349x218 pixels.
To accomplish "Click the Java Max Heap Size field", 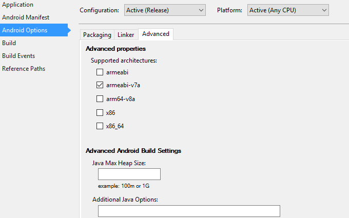I will tap(129, 174).
